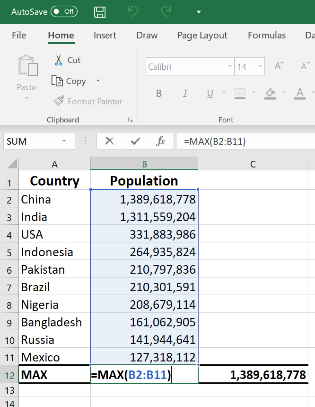Click the Save icon
315x407 pixels.
coord(99,11)
